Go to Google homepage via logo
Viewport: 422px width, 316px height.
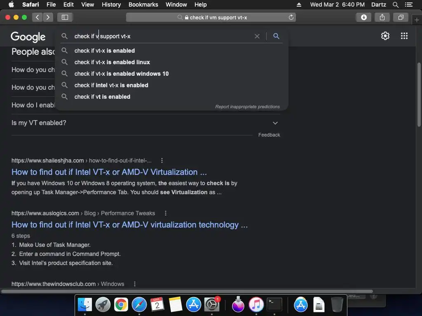point(28,37)
